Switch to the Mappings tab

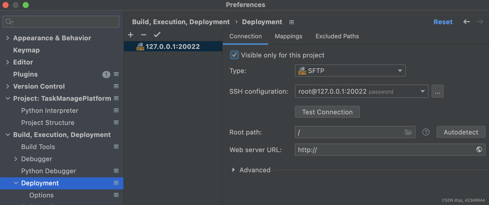pyautogui.click(x=288, y=36)
